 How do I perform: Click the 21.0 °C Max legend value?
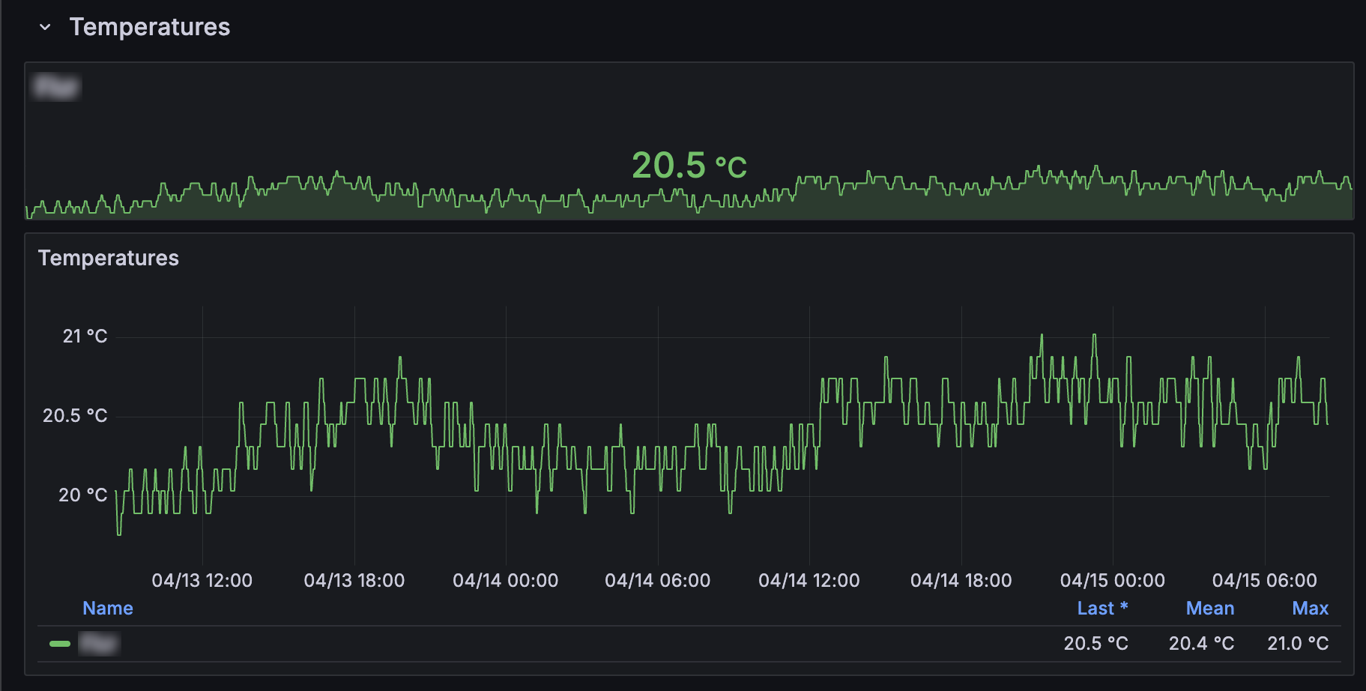click(x=1297, y=644)
